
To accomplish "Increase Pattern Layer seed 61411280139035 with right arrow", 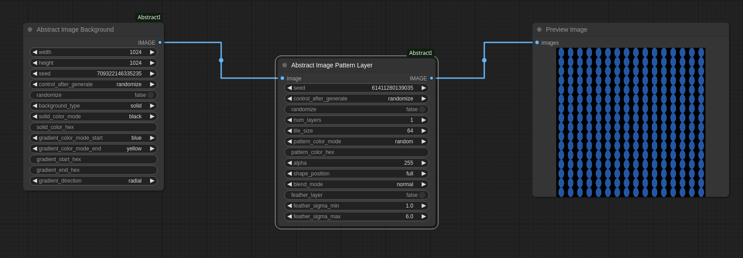I will point(424,88).
